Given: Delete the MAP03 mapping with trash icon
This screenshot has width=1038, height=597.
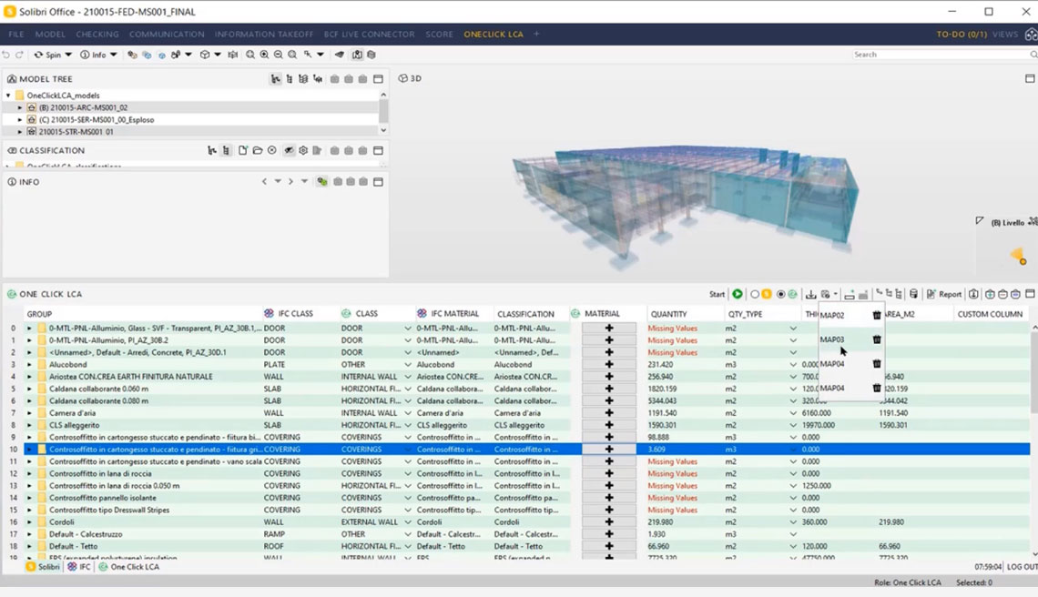Looking at the screenshot, I should coord(877,339).
